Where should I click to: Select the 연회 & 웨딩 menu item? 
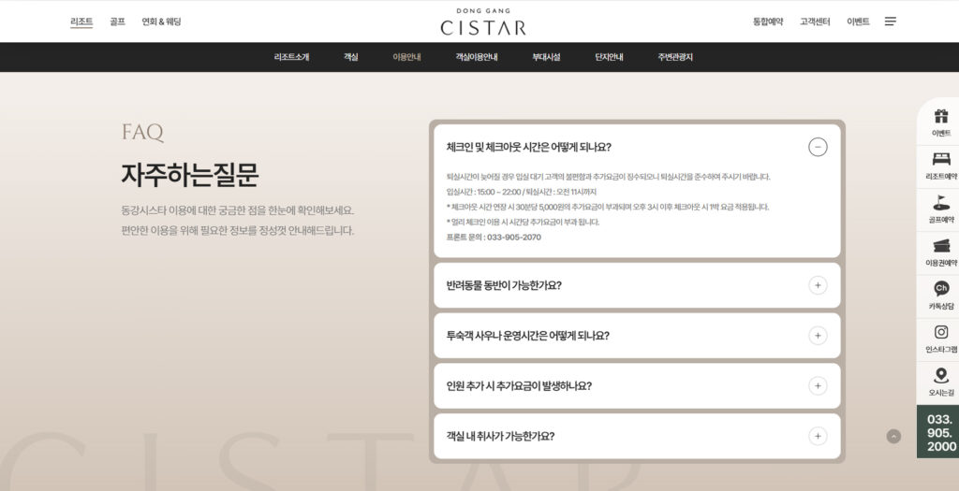tap(161, 22)
